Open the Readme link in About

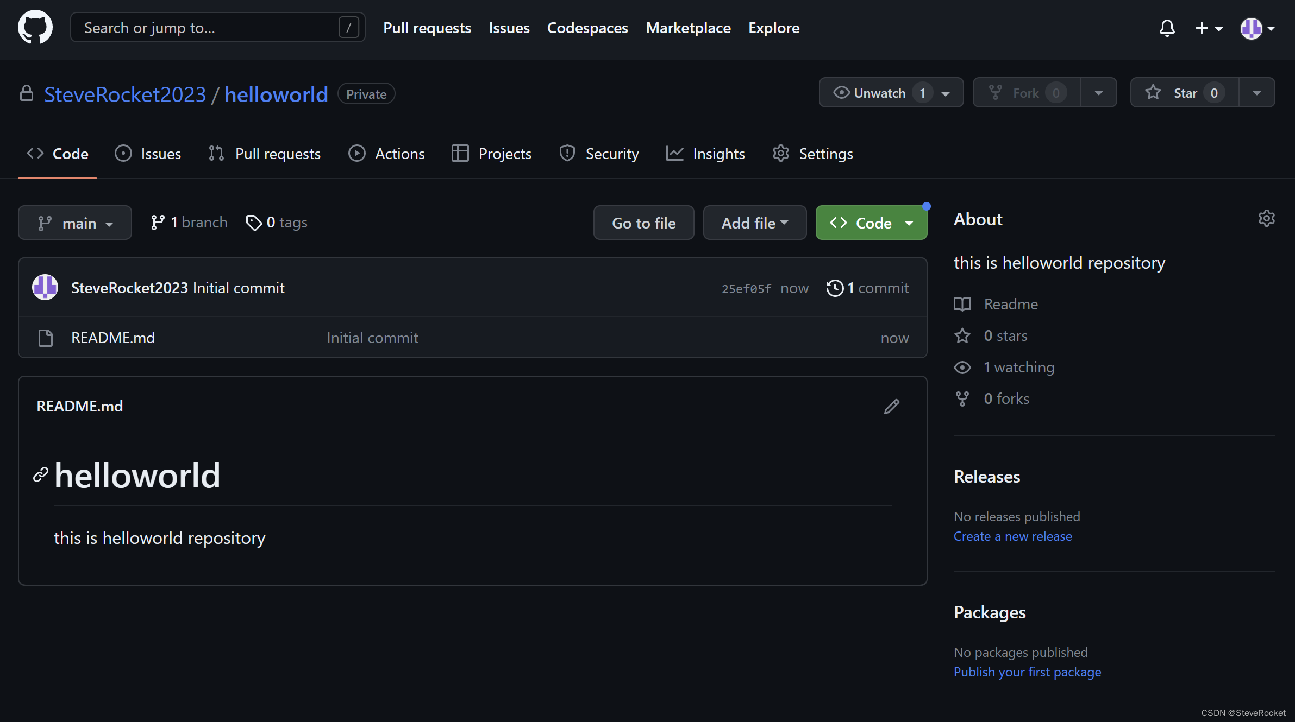(x=1010, y=304)
